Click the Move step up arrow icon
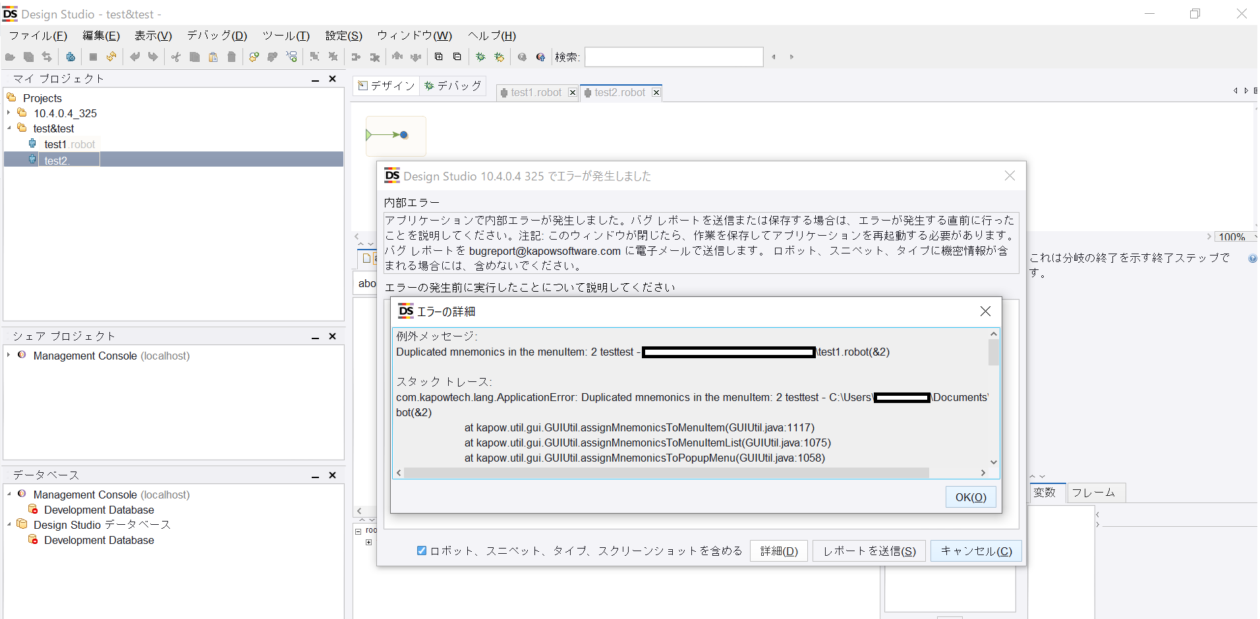 pyautogui.click(x=397, y=57)
